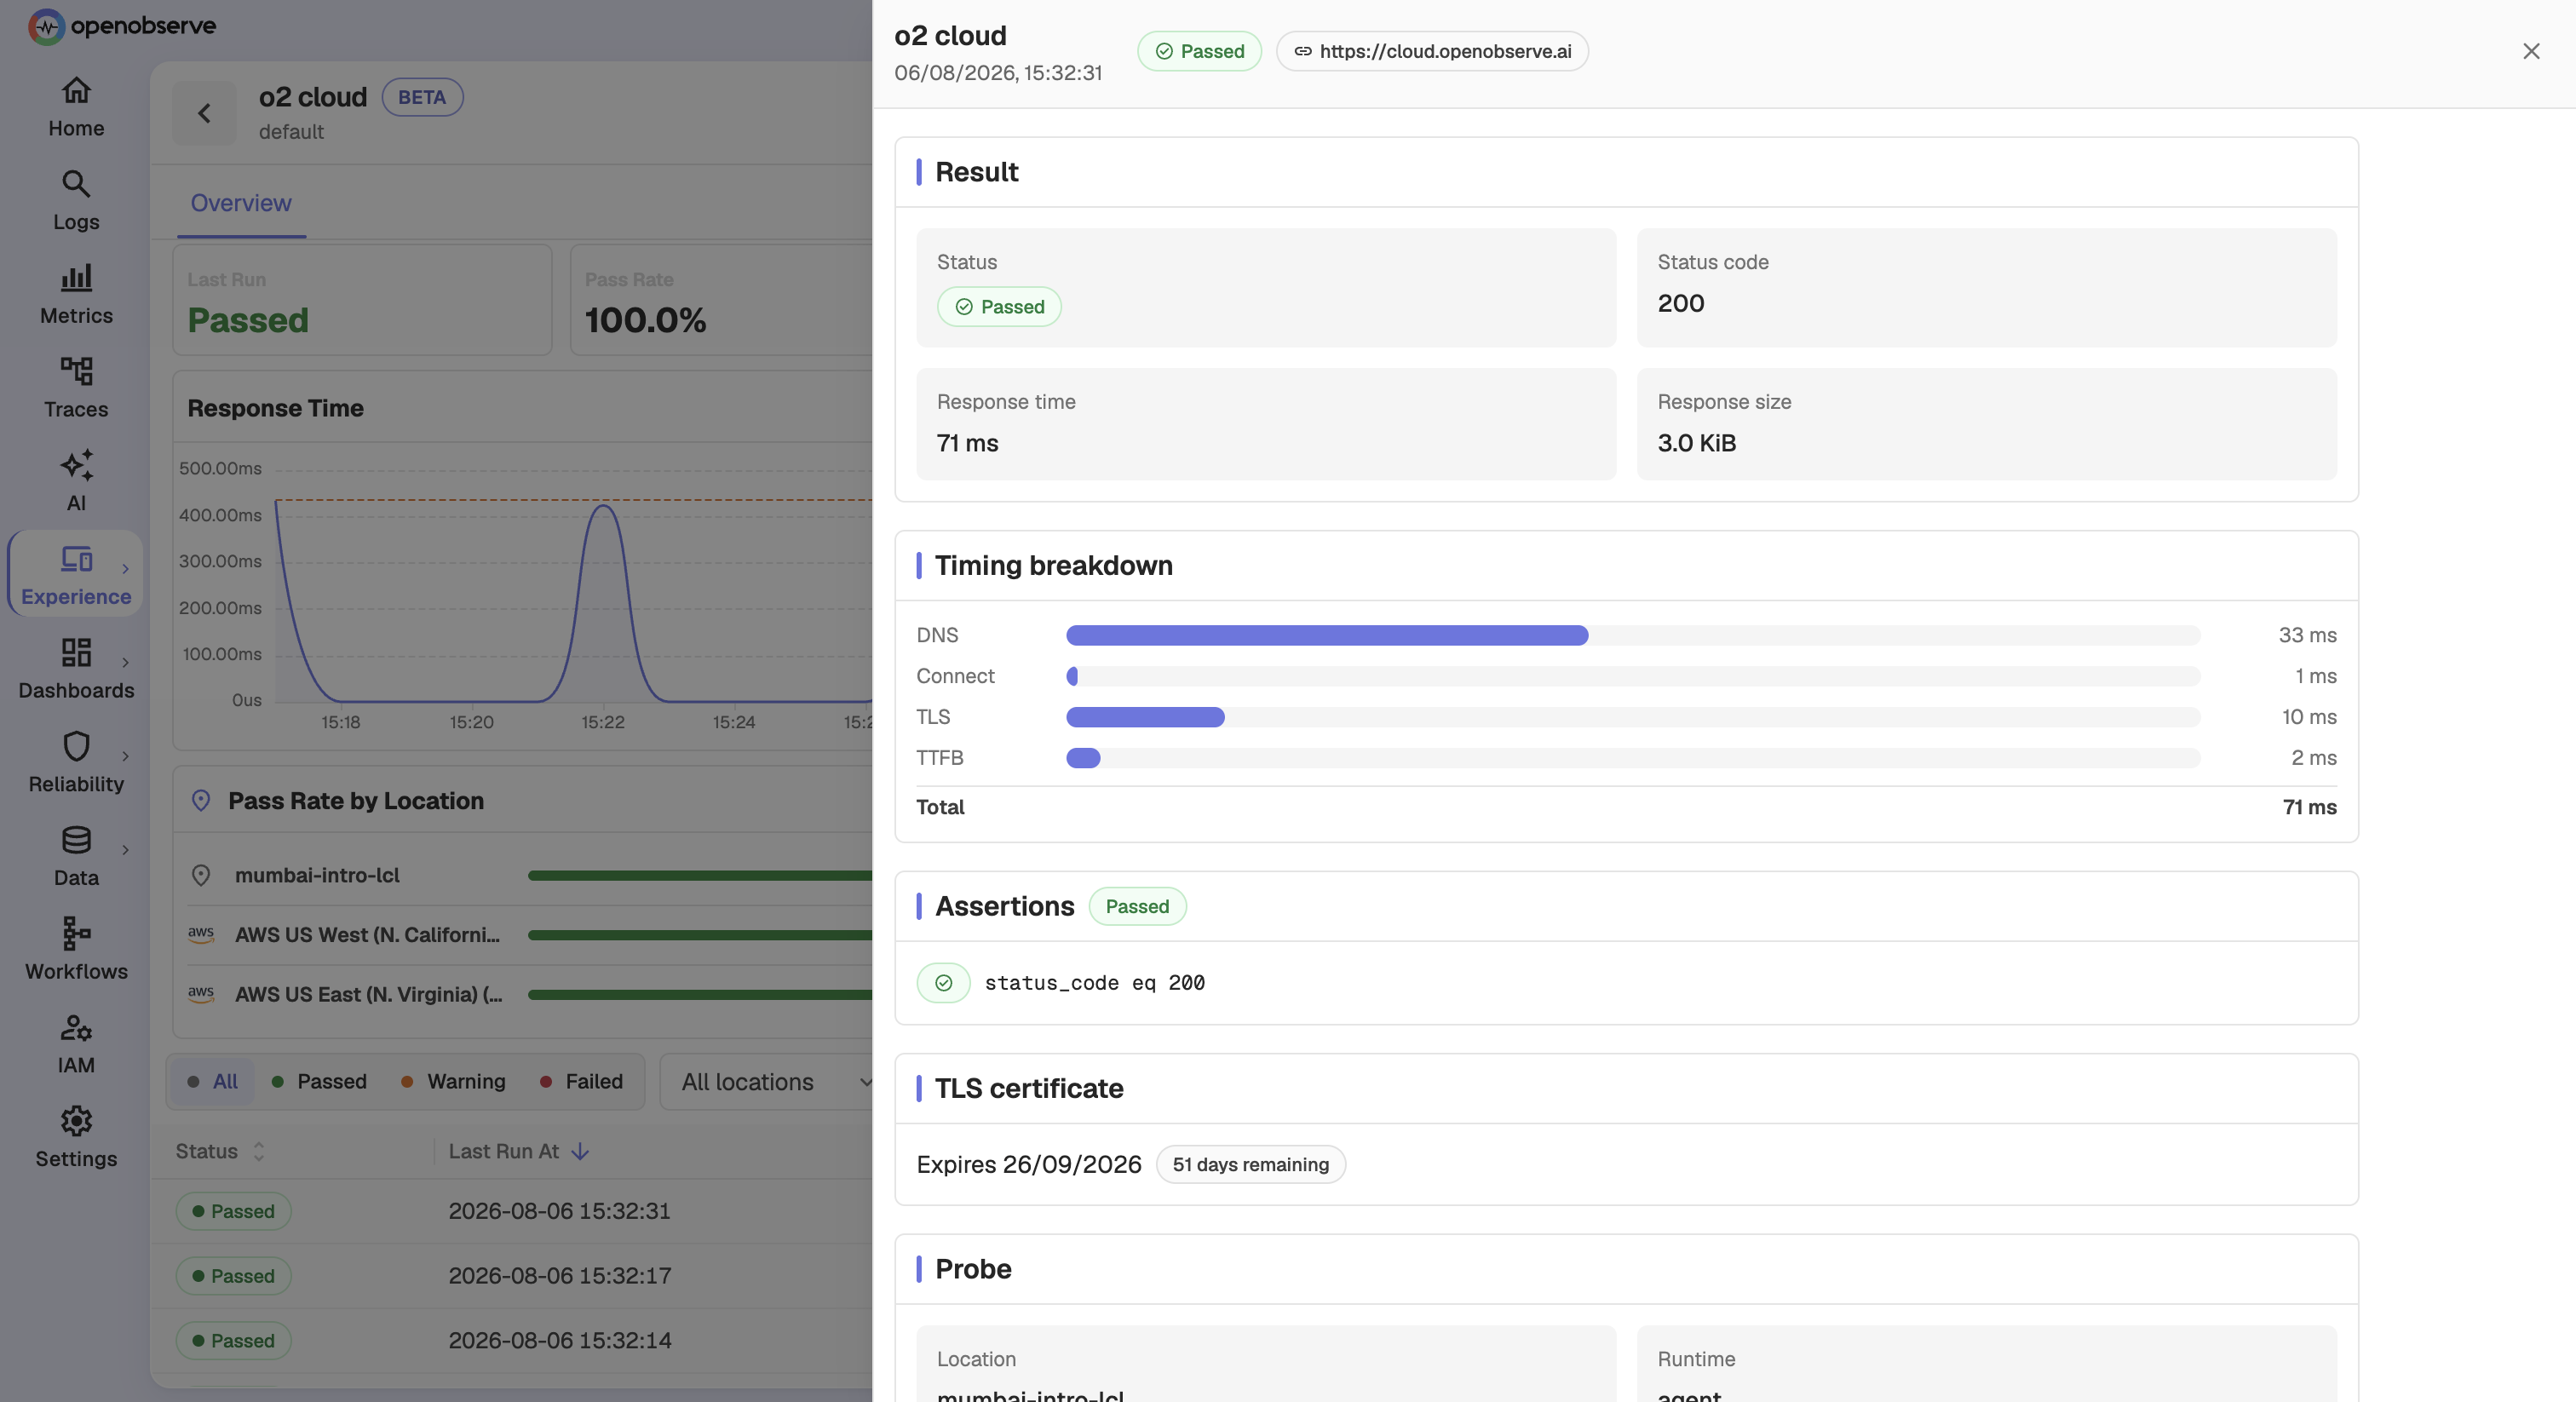Viewport: 2576px width, 1402px height.
Task: Switch to the Overview tab
Action: [241, 203]
